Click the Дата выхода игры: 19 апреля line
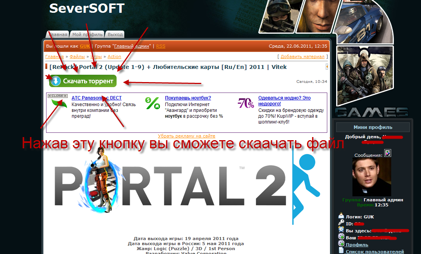The height and width of the screenshot is (254, 421). (186, 239)
